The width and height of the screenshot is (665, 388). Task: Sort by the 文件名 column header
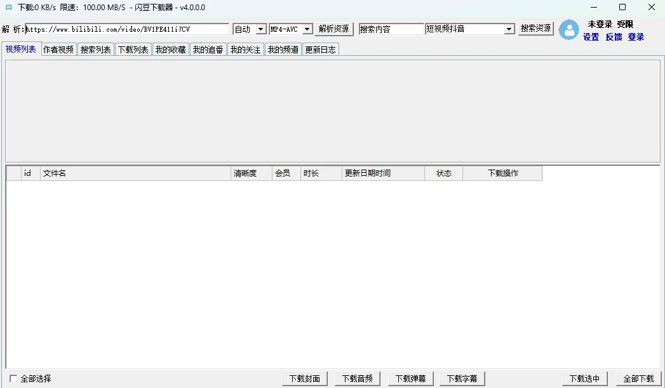(x=135, y=173)
